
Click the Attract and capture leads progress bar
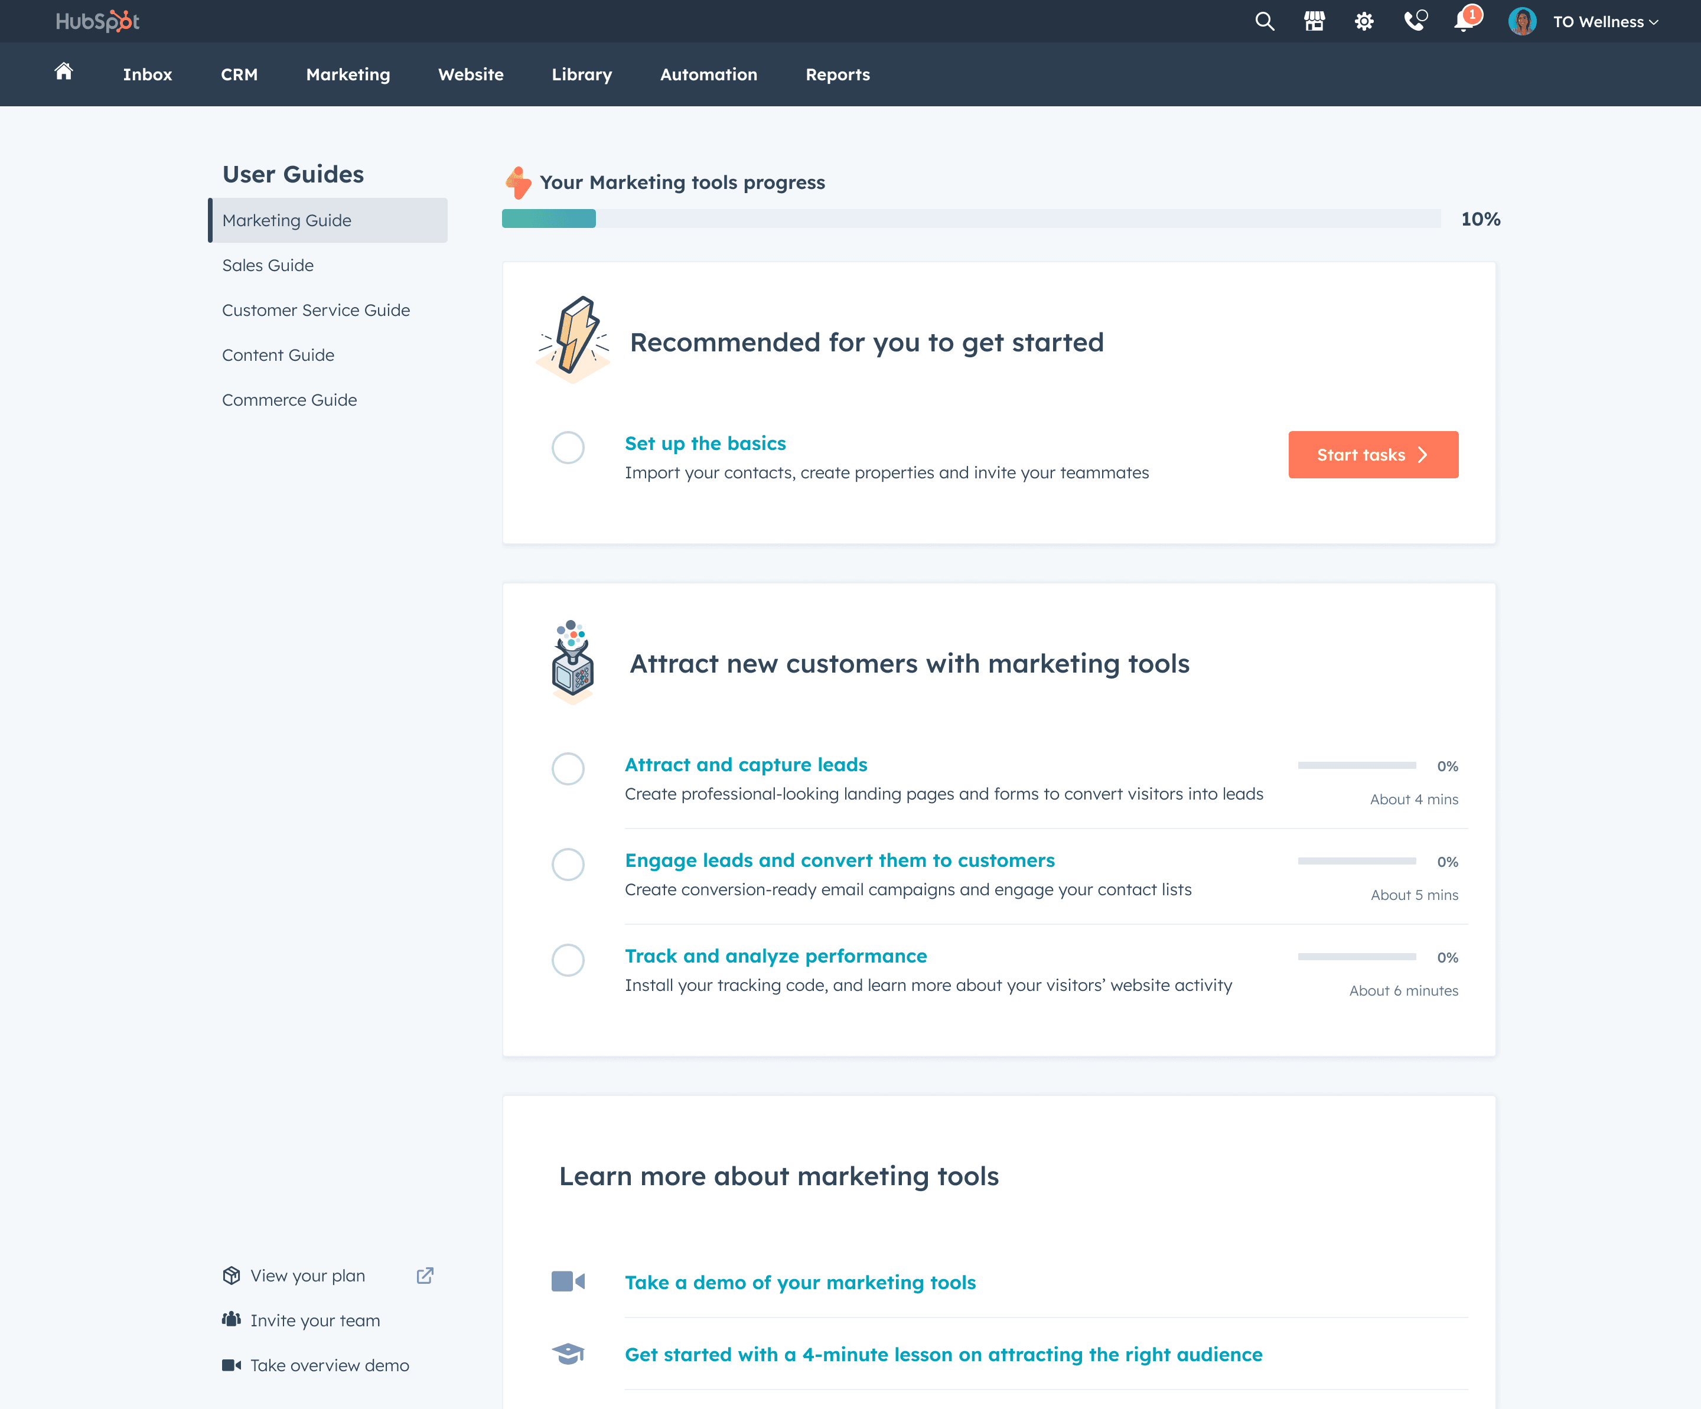[1357, 765]
